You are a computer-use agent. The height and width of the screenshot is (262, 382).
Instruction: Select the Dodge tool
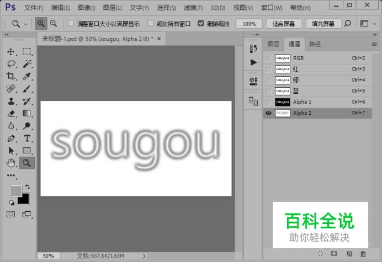pyautogui.click(x=27, y=126)
